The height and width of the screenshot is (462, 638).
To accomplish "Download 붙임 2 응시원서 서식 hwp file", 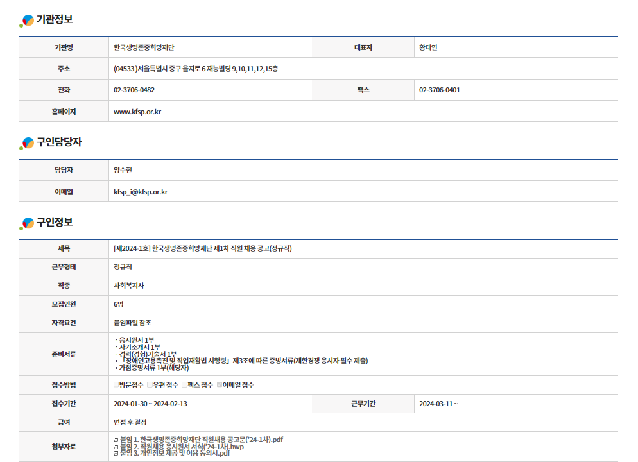I will 182,447.
